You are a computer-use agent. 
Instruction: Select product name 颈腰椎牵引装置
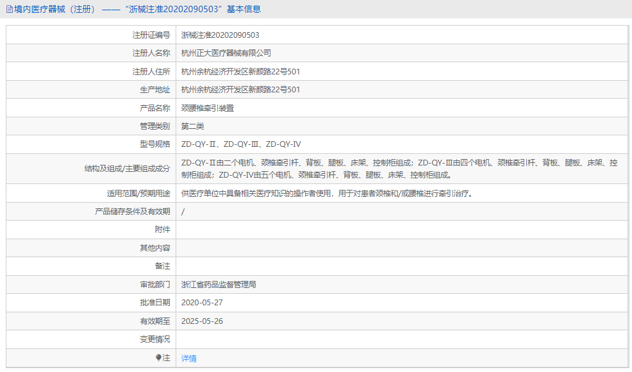pyautogui.click(x=209, y=107)
